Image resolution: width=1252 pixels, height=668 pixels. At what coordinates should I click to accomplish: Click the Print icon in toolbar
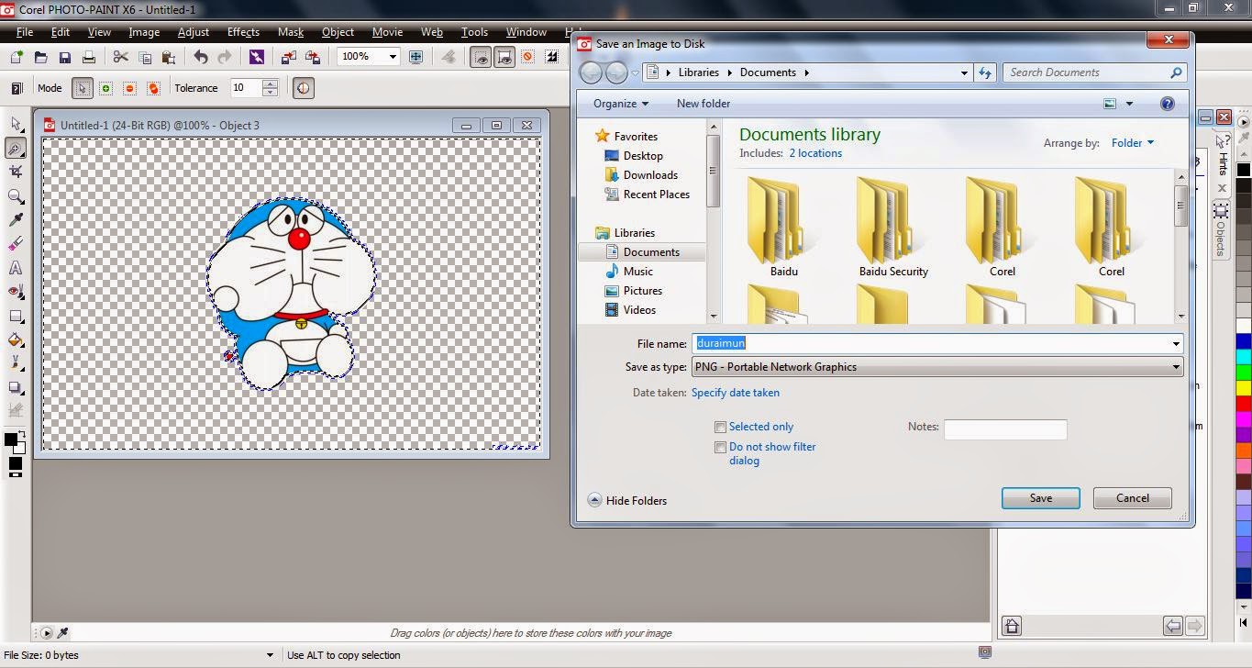[x=89, y=57]
